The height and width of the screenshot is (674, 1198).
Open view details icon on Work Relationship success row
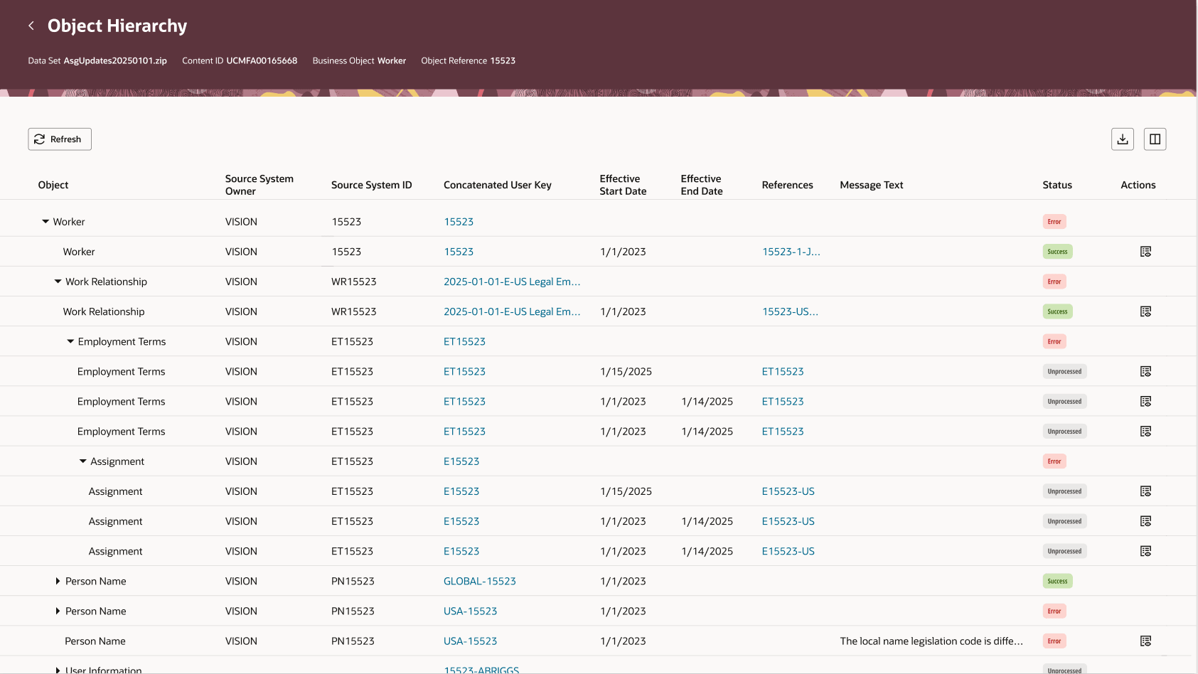point(1145,311)
